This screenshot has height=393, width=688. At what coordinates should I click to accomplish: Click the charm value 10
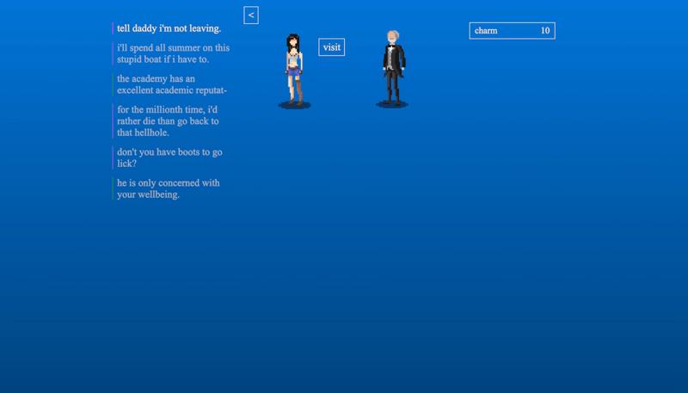pyautogui.click(x=545, y=31)
